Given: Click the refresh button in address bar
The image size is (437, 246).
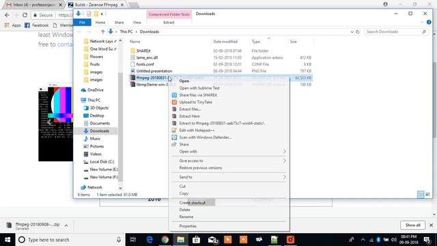Looking at the screenshot, I should pyautogui.click(x=358, y=32).
